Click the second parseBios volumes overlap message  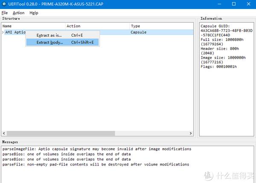point(67,159)
